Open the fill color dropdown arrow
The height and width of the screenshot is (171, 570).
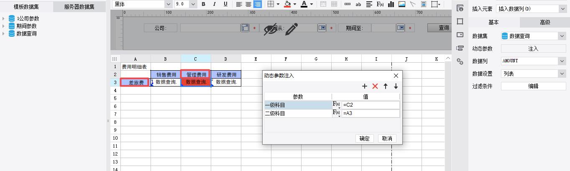click(x=295, y=4)
